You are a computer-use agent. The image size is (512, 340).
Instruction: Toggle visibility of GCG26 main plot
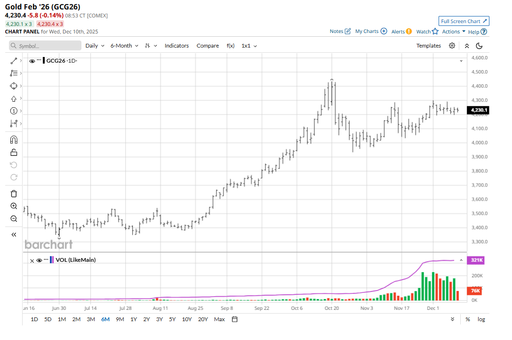32,61
